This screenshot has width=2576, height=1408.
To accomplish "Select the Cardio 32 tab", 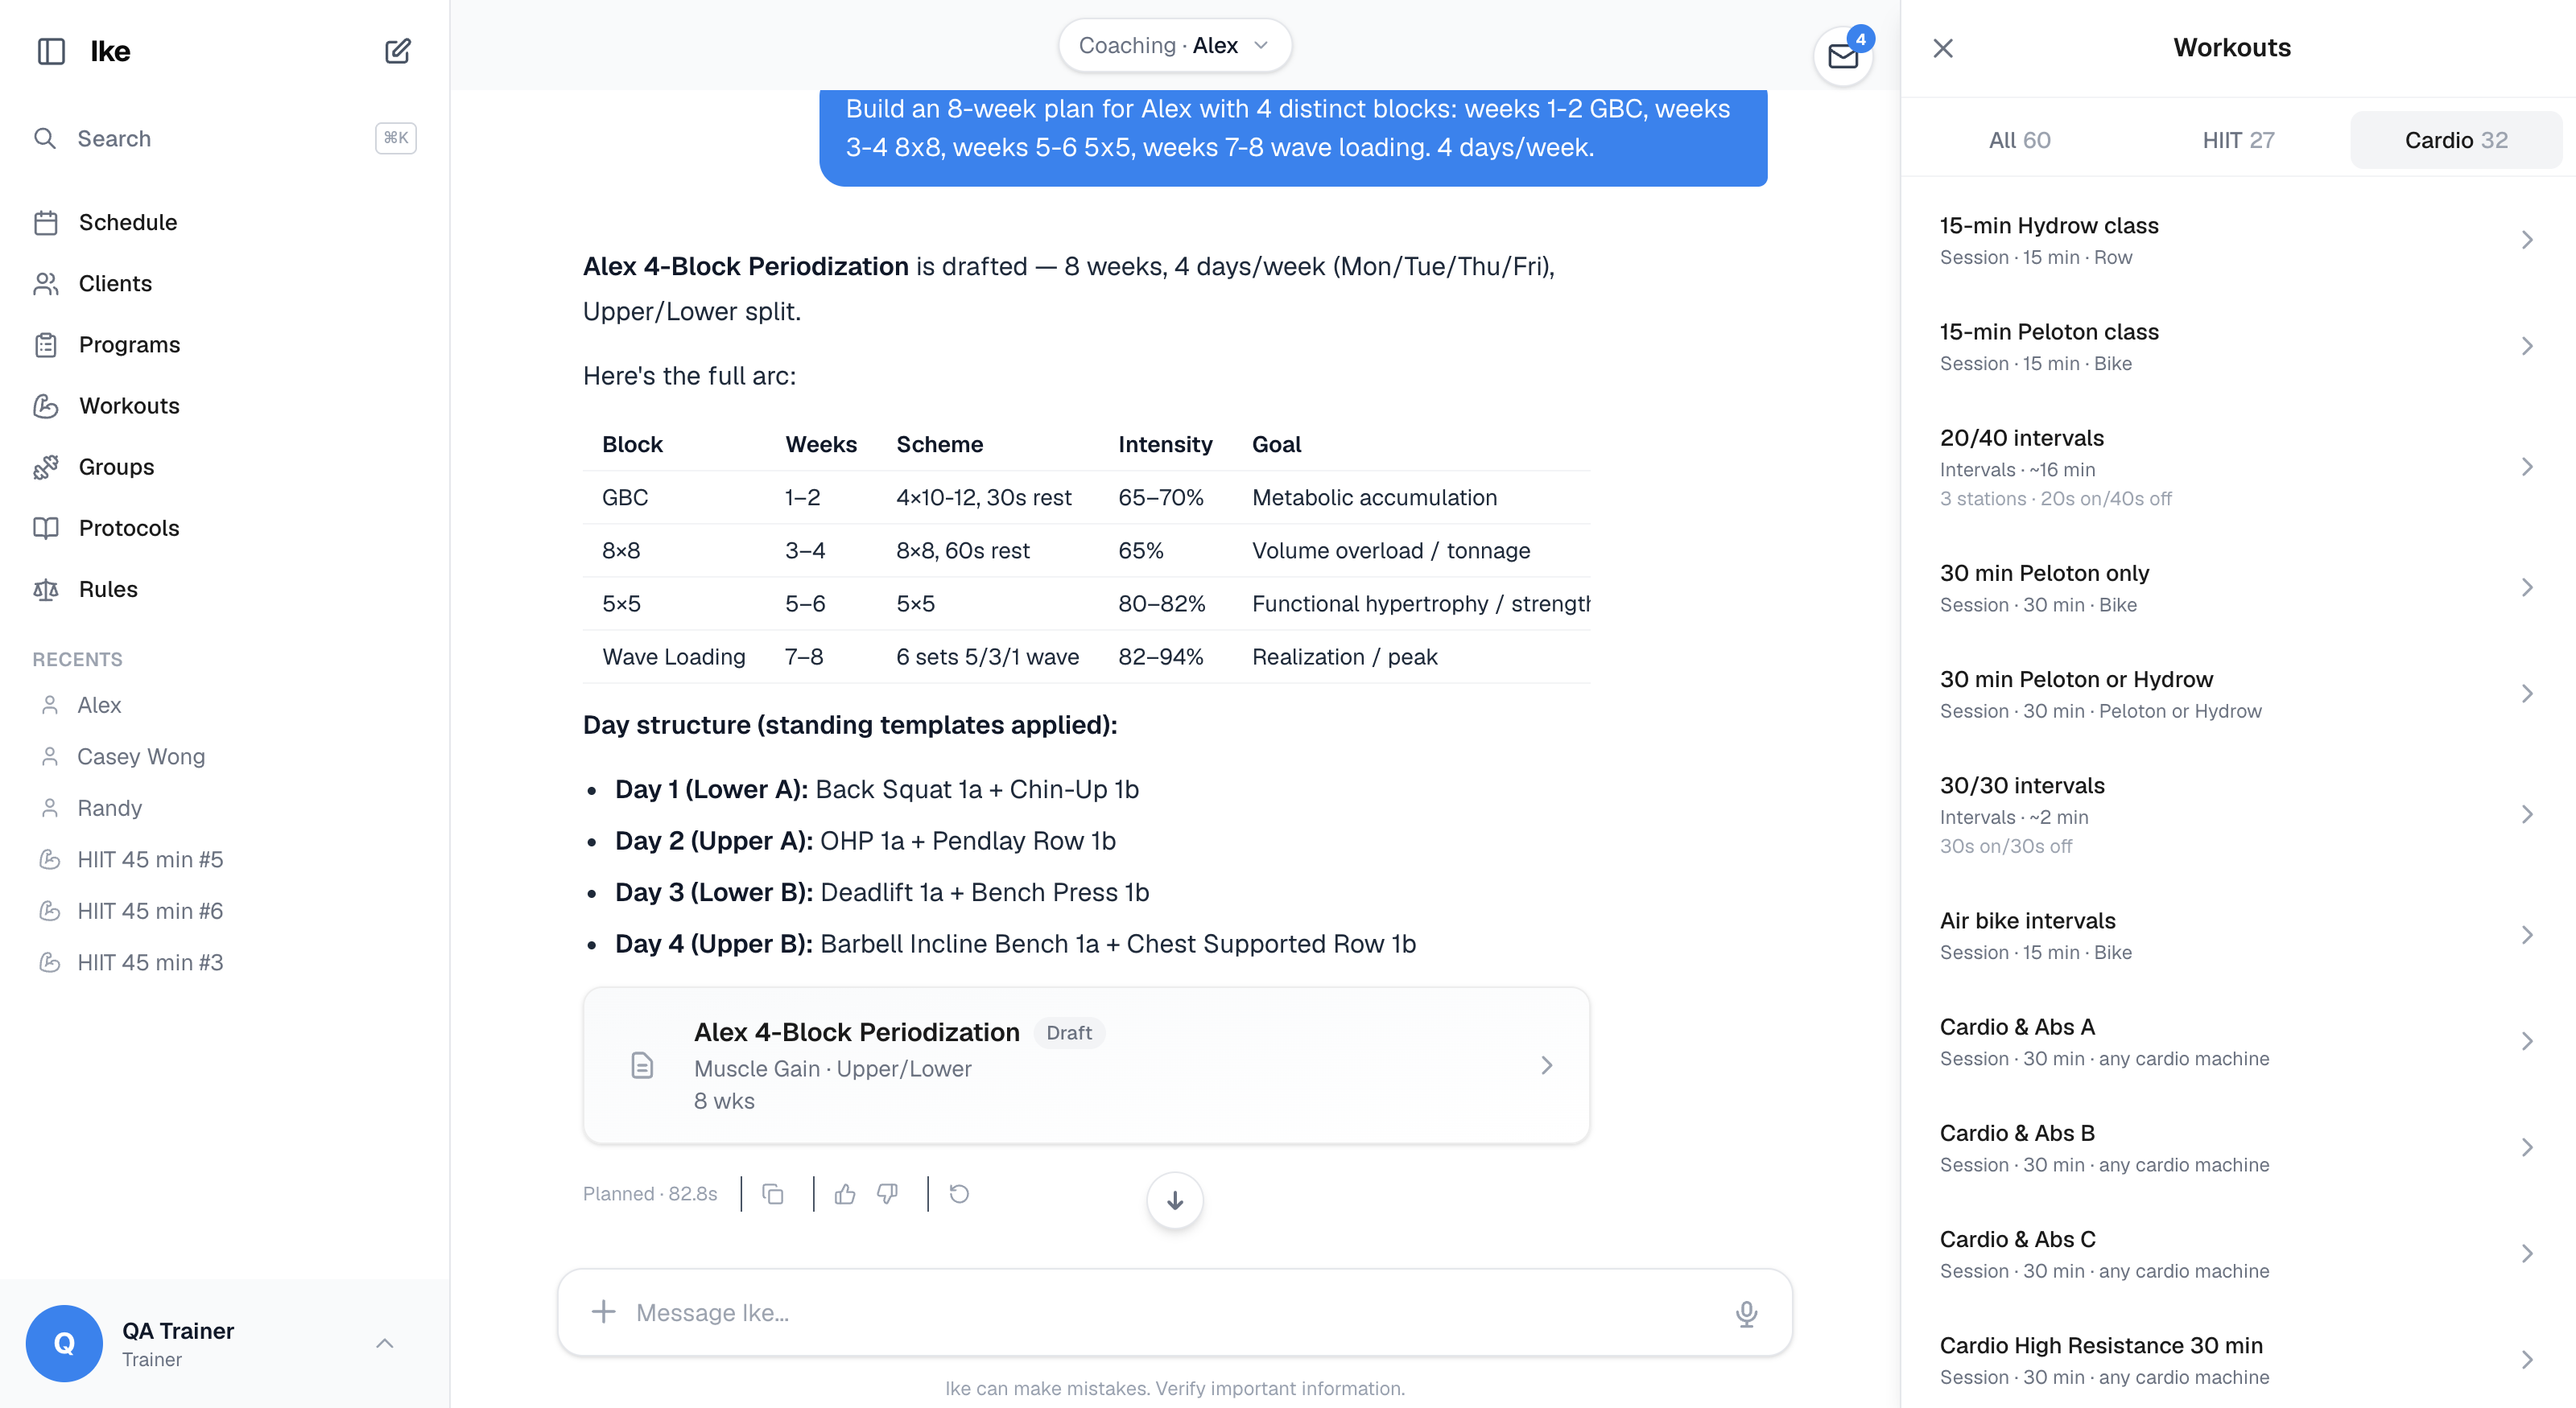I will pyautogui.click(x=2456, y=140).
